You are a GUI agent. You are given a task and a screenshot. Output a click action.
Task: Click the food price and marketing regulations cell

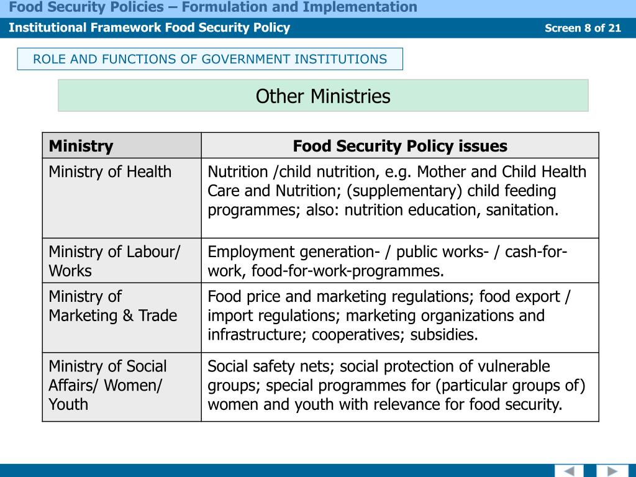click(x=400, y=317)
